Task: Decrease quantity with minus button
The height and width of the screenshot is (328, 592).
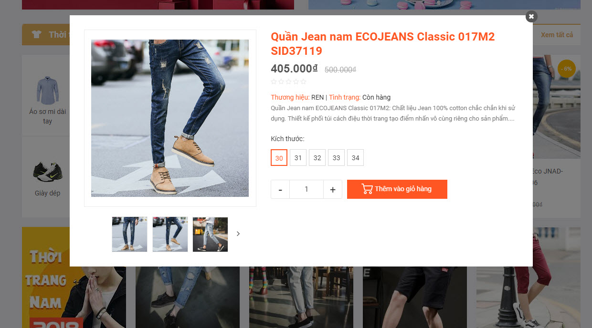Action: tap(280, 189)
